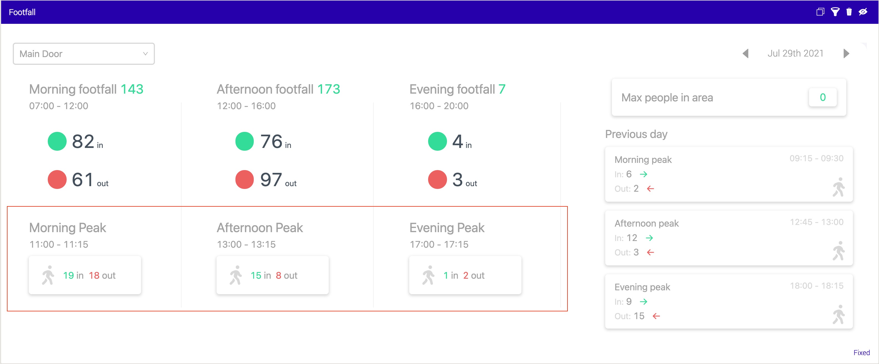Go to next date arrow
Image resolution: width=879 pixels, height=364 pixels.
tap(846, 53)
